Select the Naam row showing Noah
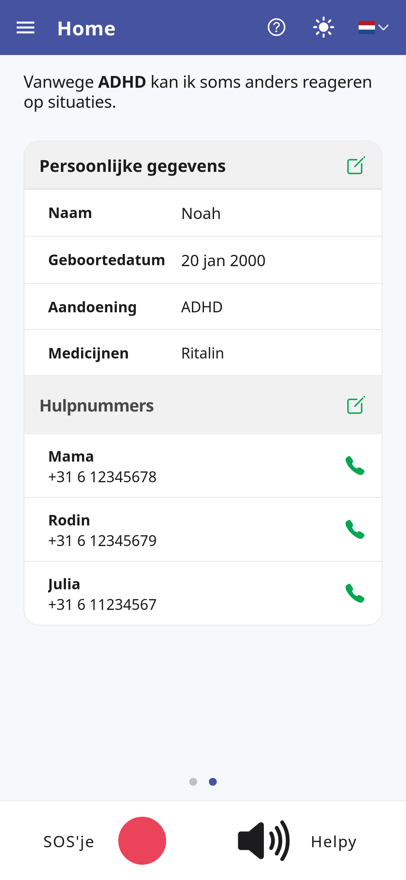Viewport: 406px width, 880px height. coord(203,213)
